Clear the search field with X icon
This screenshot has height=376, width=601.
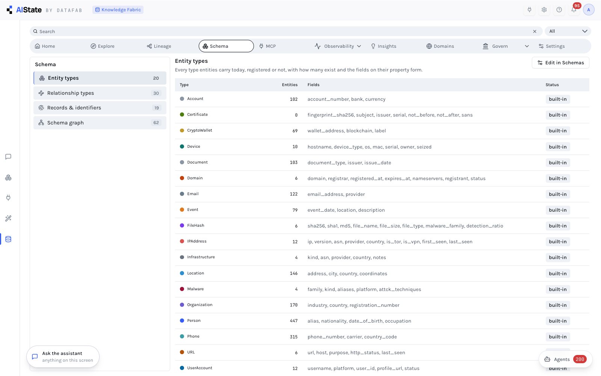[535, 32]
